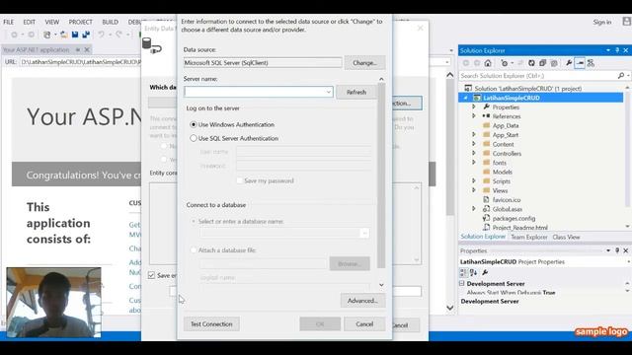The width and height of the screenshot is (632, 355).
Task: Click the magnifier icon in Solution Explorer search
Action: pyautogui.click(x=621, y=76)
